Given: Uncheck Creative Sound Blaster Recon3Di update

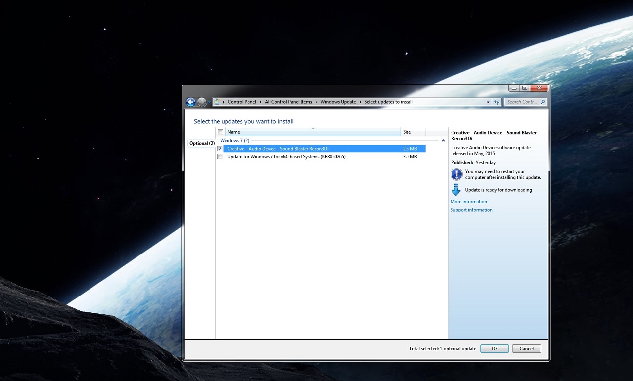Looking at the screenshot, I should click(x=220, y=149).
